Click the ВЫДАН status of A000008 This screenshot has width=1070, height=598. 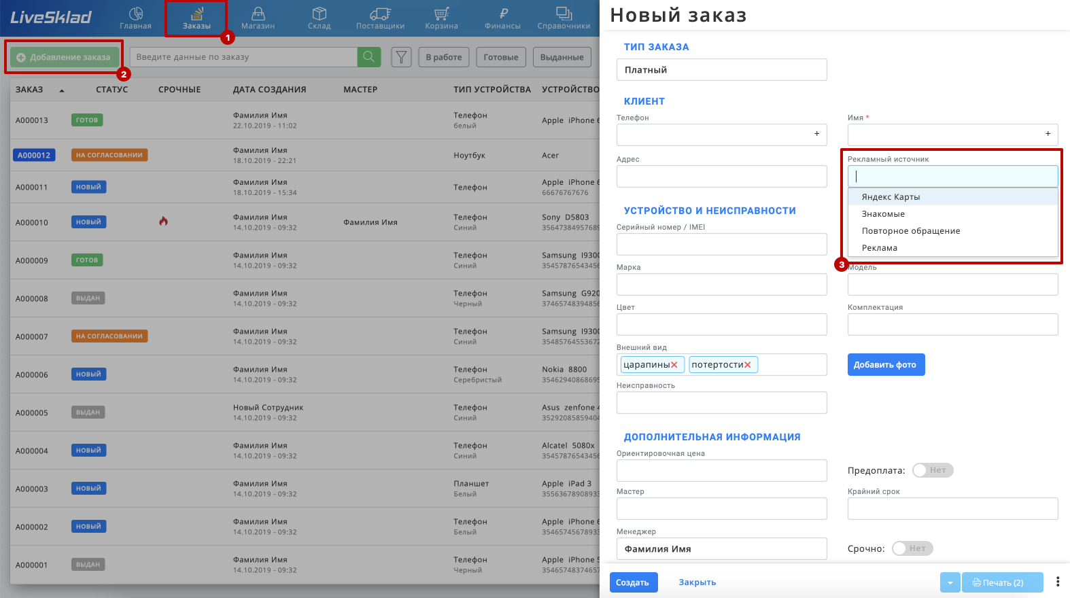point(88,298)
